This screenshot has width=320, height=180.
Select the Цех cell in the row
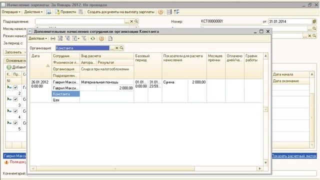coord(65,100)
